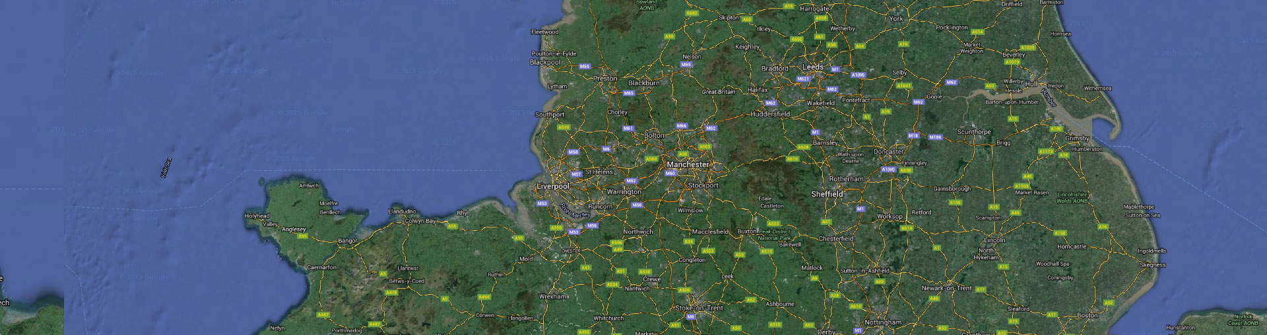Screen dimensions: 1267x335
Task: Click the A616 road shield
Action: (x=792, y=159)
